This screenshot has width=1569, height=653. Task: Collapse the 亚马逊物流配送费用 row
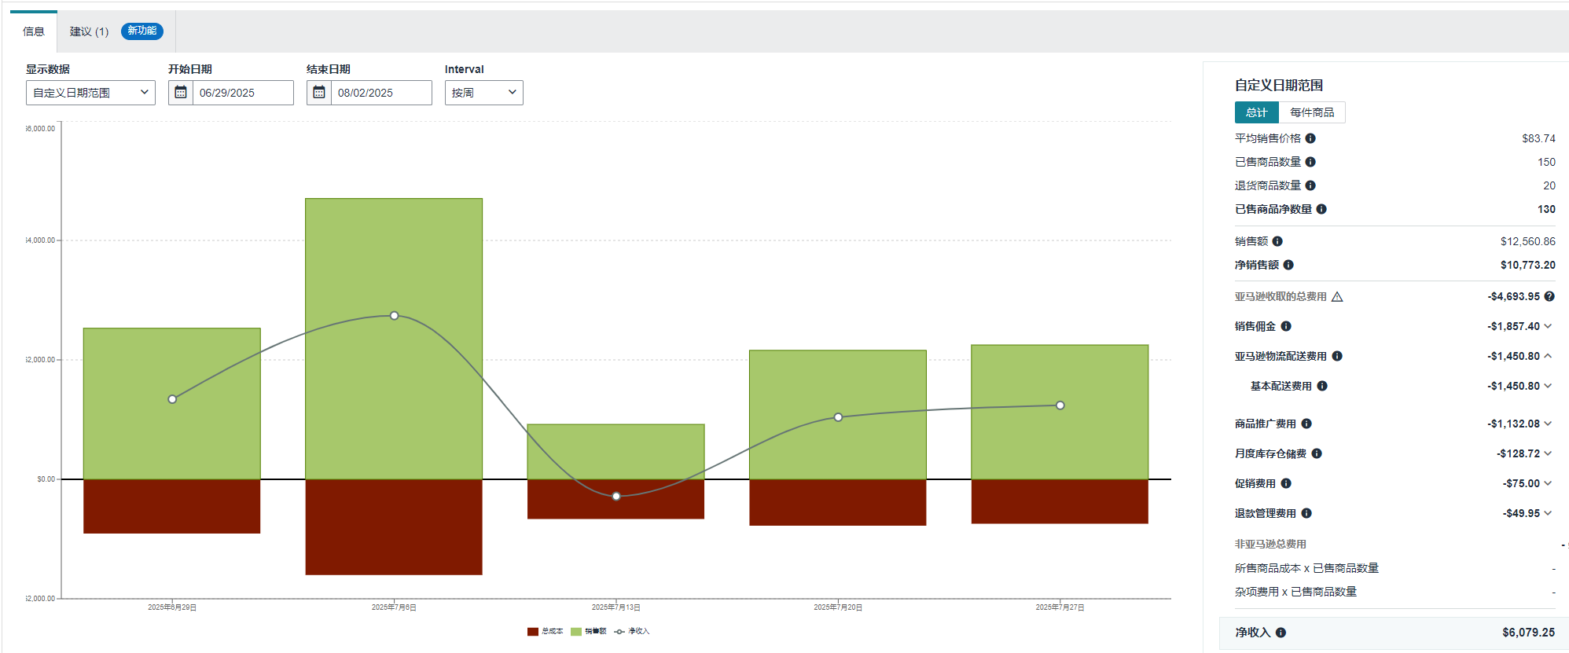click(1547, 356)
